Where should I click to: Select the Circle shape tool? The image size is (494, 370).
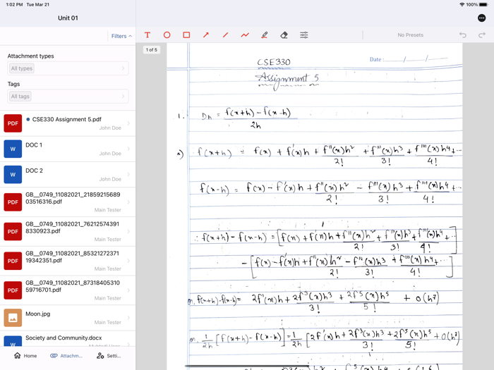coord(167,35)
